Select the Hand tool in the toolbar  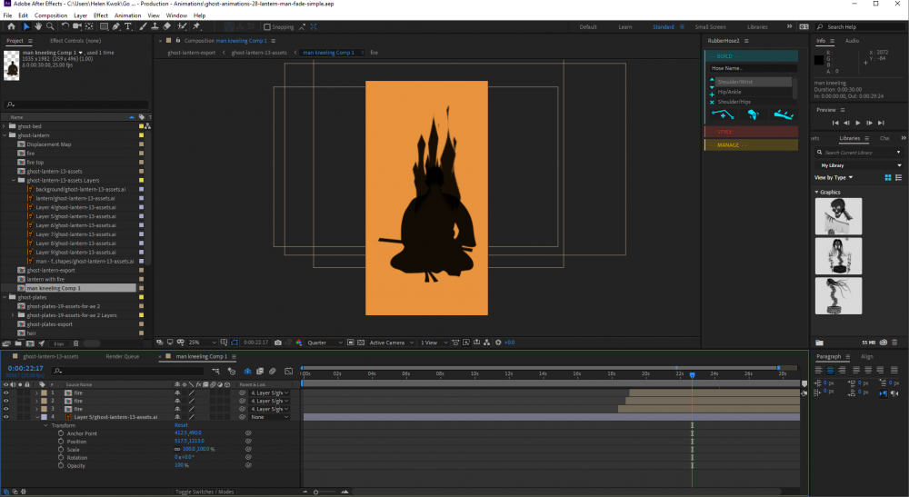pos(37,26)
